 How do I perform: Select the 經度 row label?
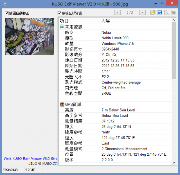click(69, 138)
